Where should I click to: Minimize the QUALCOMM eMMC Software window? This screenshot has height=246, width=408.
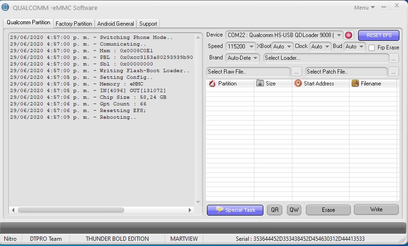(384, 7)
